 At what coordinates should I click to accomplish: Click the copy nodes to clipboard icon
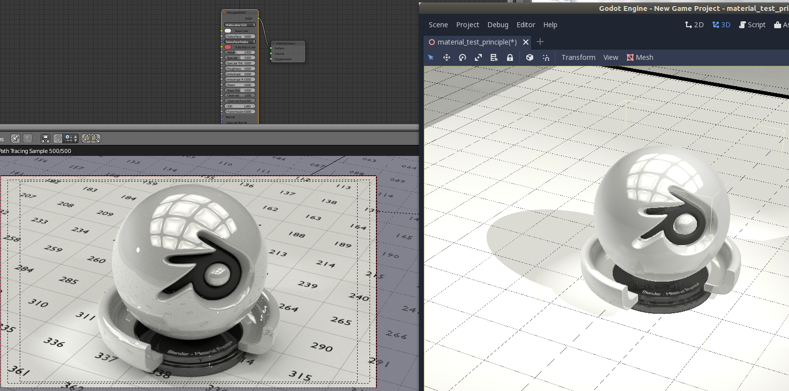coord(86,139)
